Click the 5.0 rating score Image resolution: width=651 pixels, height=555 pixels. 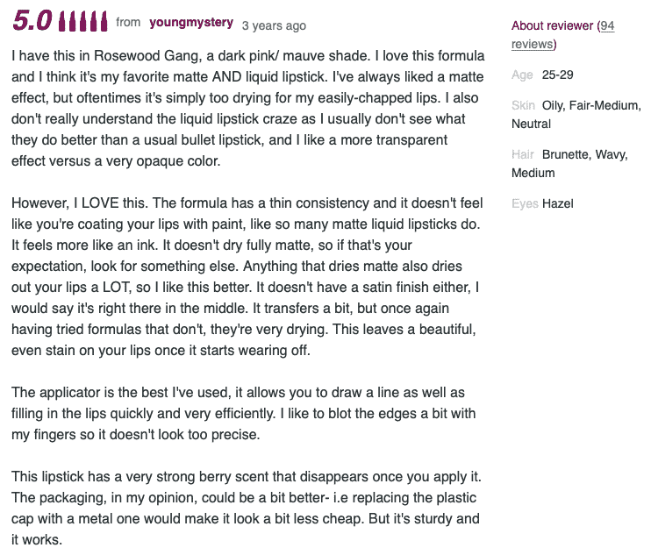pos(33,20)
